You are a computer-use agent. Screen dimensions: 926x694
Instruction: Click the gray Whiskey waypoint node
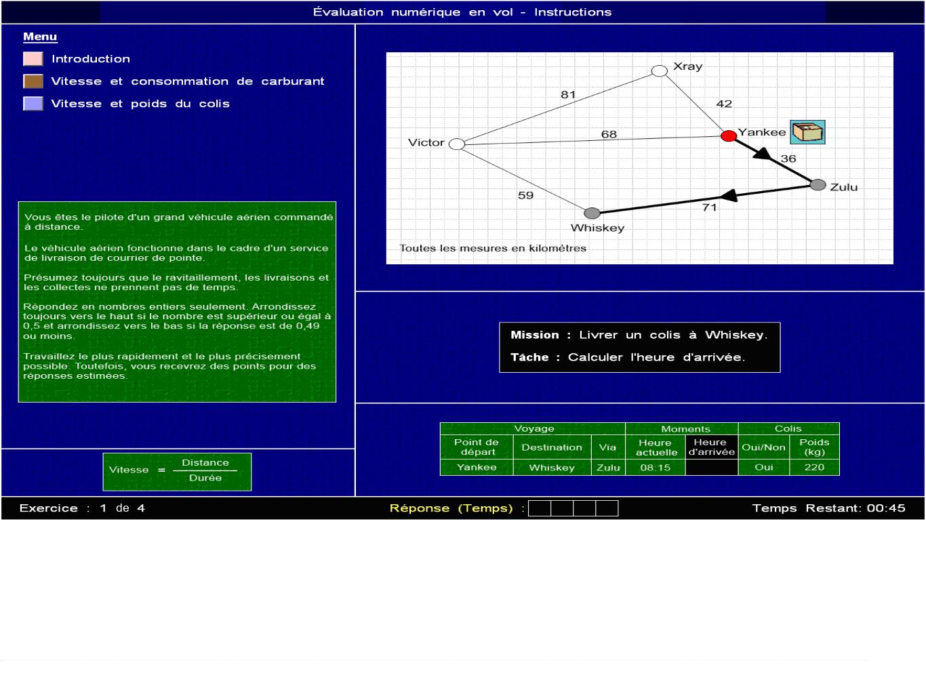tap(592, 213)
